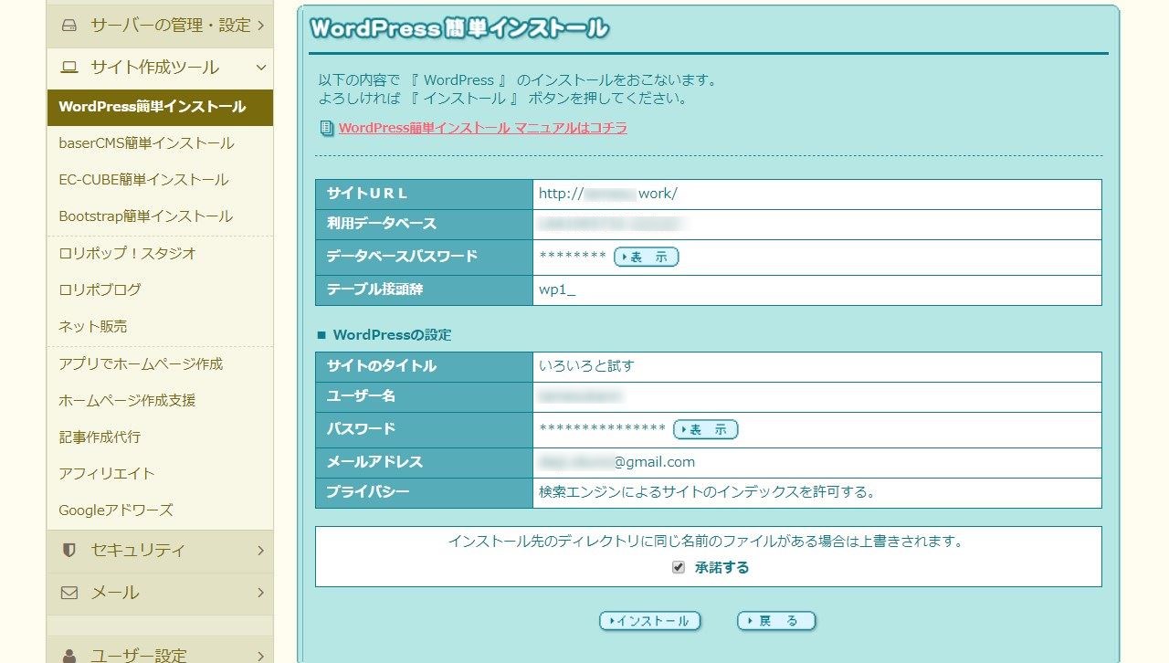The image size is (1169, 663).
Task: Click the テーブル接頭辞 row header
Action: click(424, 290)
